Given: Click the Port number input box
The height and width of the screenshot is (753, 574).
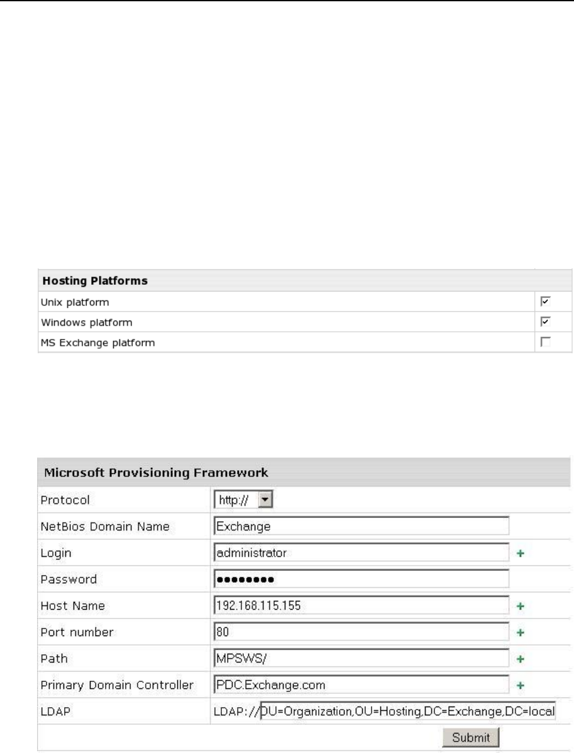Looking at the screenshot, I should click(x=361, y=633).
